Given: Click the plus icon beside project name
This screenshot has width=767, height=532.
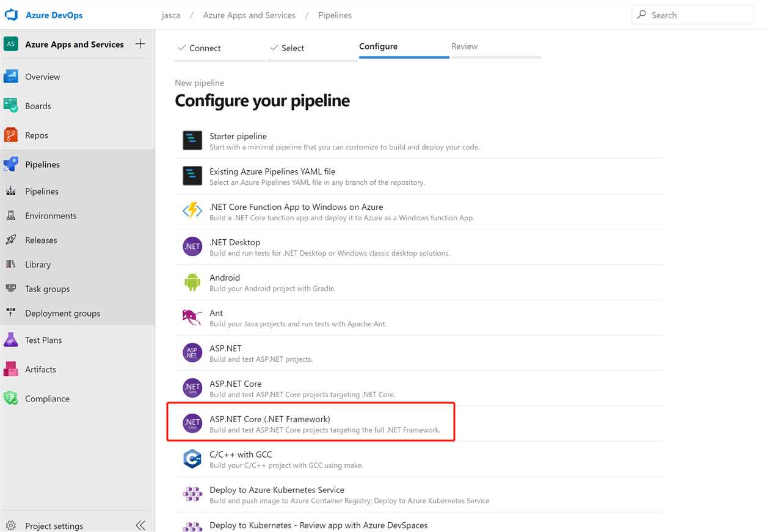Looking at the screenshot, I should coord(140,44).
